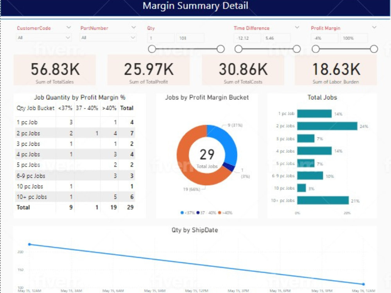The height and width of the screenshot is (293, 391).
Task: Click the '2 pc Jobs' bar at 24%
Action: tap(327, 126)
